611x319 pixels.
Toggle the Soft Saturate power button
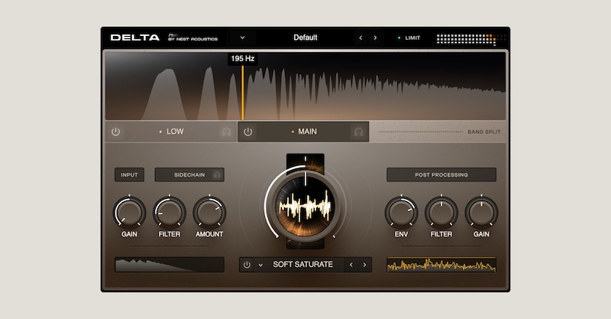(247, 265)
